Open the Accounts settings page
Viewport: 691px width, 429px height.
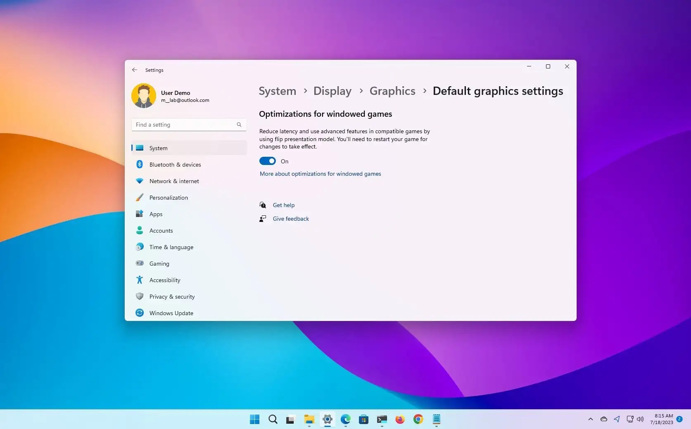161,230
